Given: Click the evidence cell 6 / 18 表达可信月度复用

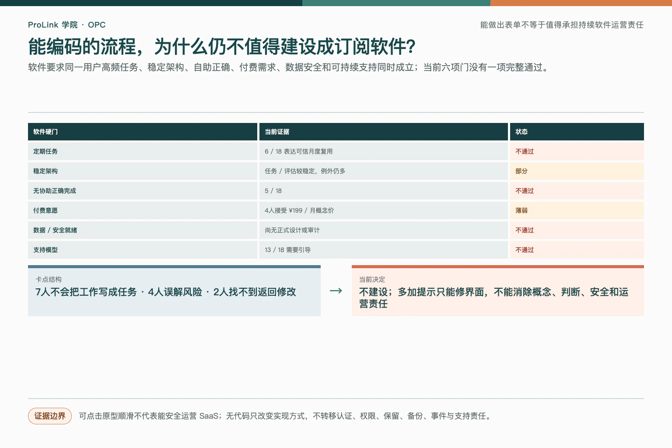Looking at the screenshot, I should (x=384, y=151).
